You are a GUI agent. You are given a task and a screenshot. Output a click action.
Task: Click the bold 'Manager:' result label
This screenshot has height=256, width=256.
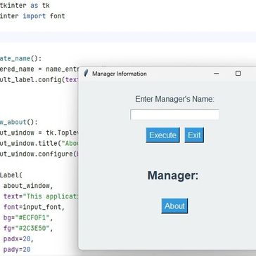(x=173, y=175)
